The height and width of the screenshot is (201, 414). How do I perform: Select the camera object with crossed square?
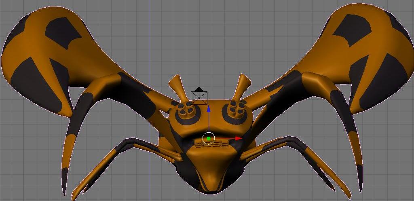click(x=199, y=96)
